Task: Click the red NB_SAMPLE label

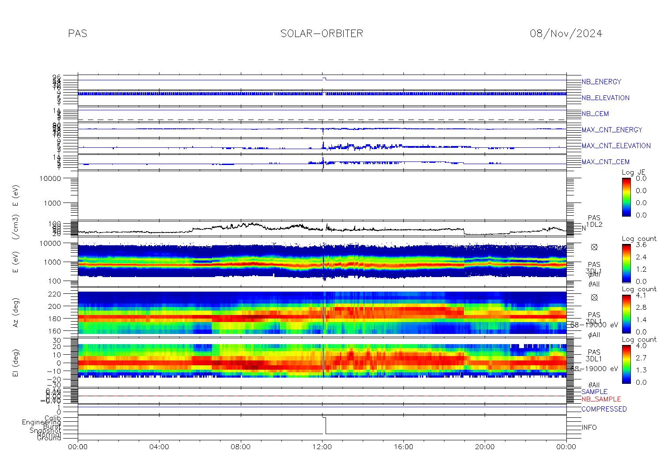Action: point(601,399)
